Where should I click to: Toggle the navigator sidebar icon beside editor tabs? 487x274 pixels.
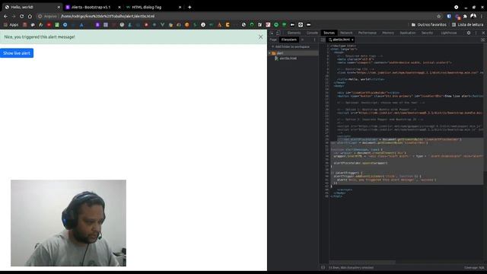323,40
